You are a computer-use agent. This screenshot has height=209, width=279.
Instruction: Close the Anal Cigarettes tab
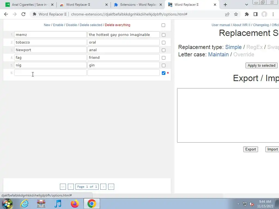point(52,5)
